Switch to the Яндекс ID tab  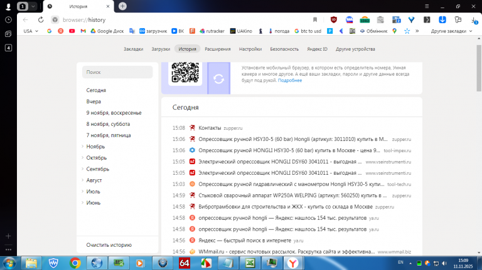pyautogui.click(x=317, y=49)
